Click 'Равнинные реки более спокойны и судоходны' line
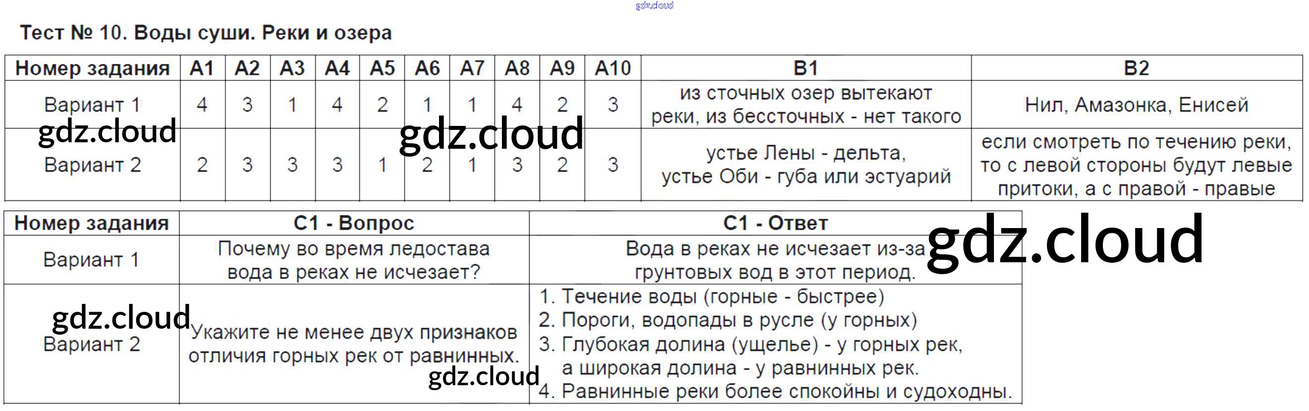Viewport: 1309px width, 411px height. click(x=775, y=392)
